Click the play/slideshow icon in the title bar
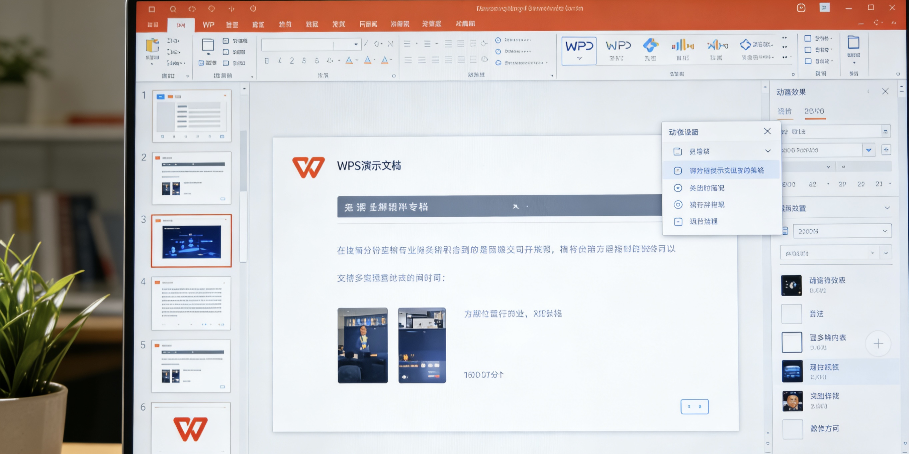 [232, 9]
